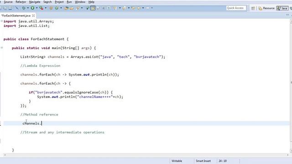Minimize the editor area
Image resolution: width=292 pixels, height=164 pixels.
tap(287, 15)
